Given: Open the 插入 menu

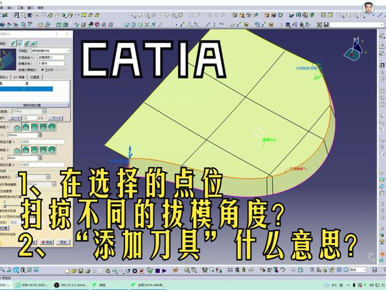Looking at the screenshot, I should tap(10, 8).
